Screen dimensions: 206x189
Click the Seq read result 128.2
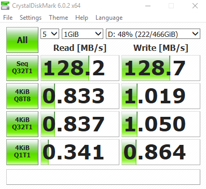pos(80,68)
